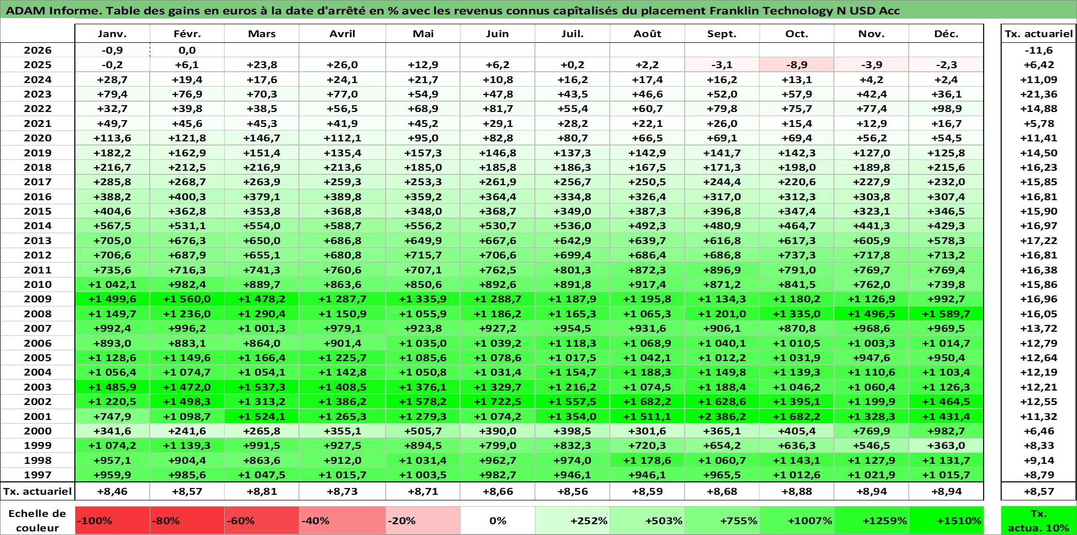
Task: Click the '-8,9' cell for October 2025
Action: [x=797, y=64]
